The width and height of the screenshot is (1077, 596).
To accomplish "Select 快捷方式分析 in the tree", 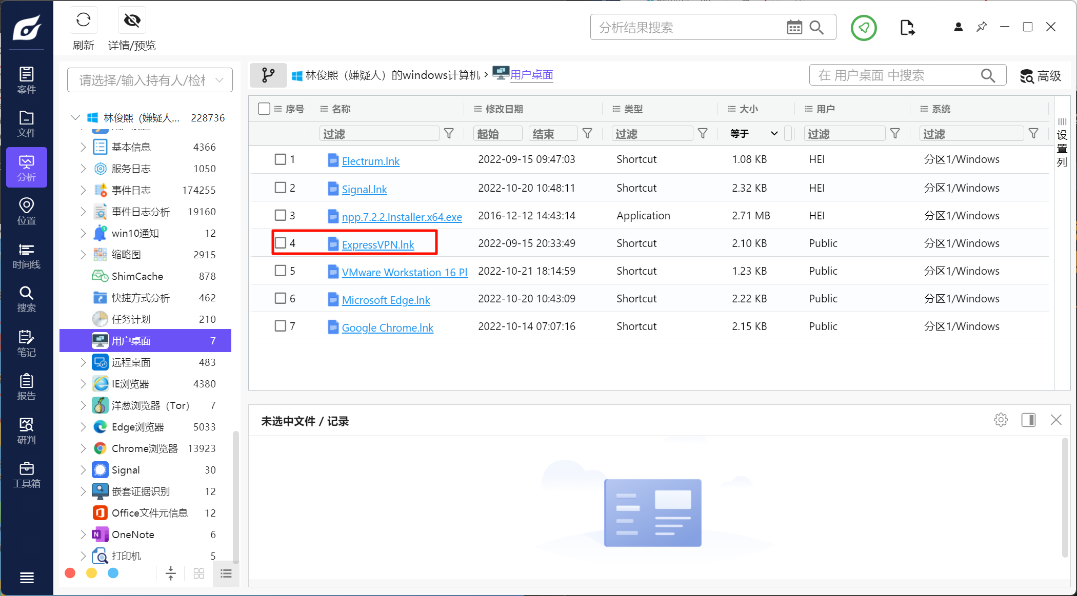I will [x=141, y=298].
